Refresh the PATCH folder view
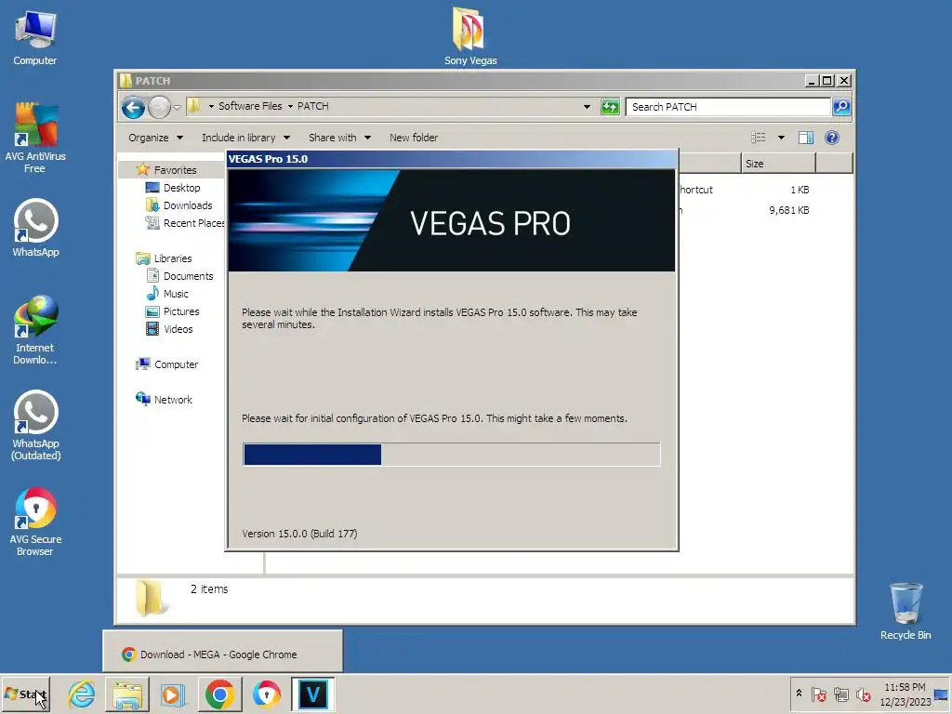Viewport: 952px width, 714px height. 610,107
